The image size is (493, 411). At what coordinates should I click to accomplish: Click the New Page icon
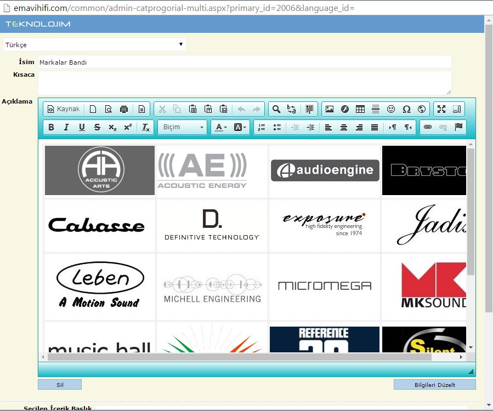click(x=93, y=109)
